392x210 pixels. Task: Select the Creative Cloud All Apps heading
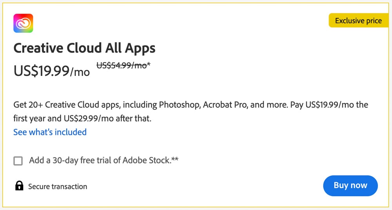point(85,48)
